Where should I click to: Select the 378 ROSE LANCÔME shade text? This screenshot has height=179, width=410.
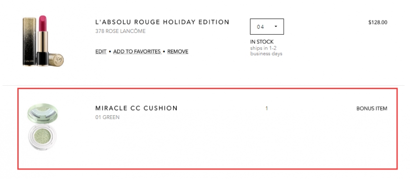(x=120, y=31)
